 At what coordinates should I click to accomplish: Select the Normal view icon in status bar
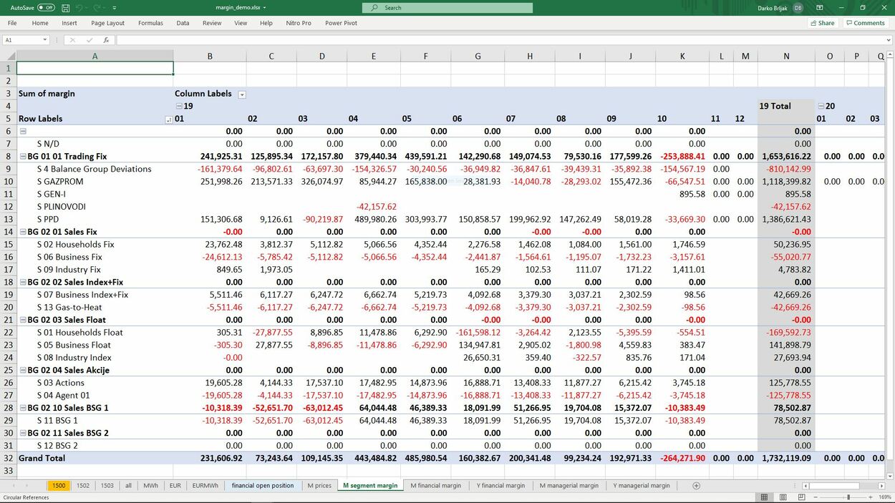click(x=765, y=497)
